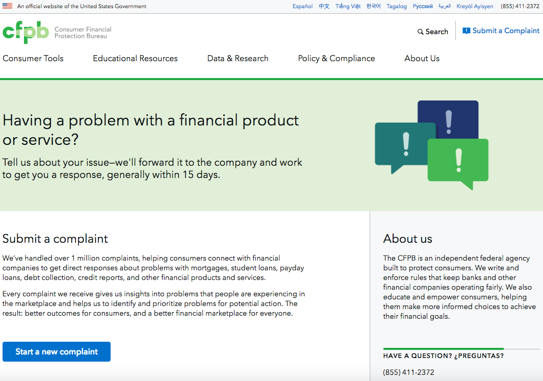Open the Consumer Tools menu
The height and width of the screenshot is (381, 543).
(x=33, y=59)
